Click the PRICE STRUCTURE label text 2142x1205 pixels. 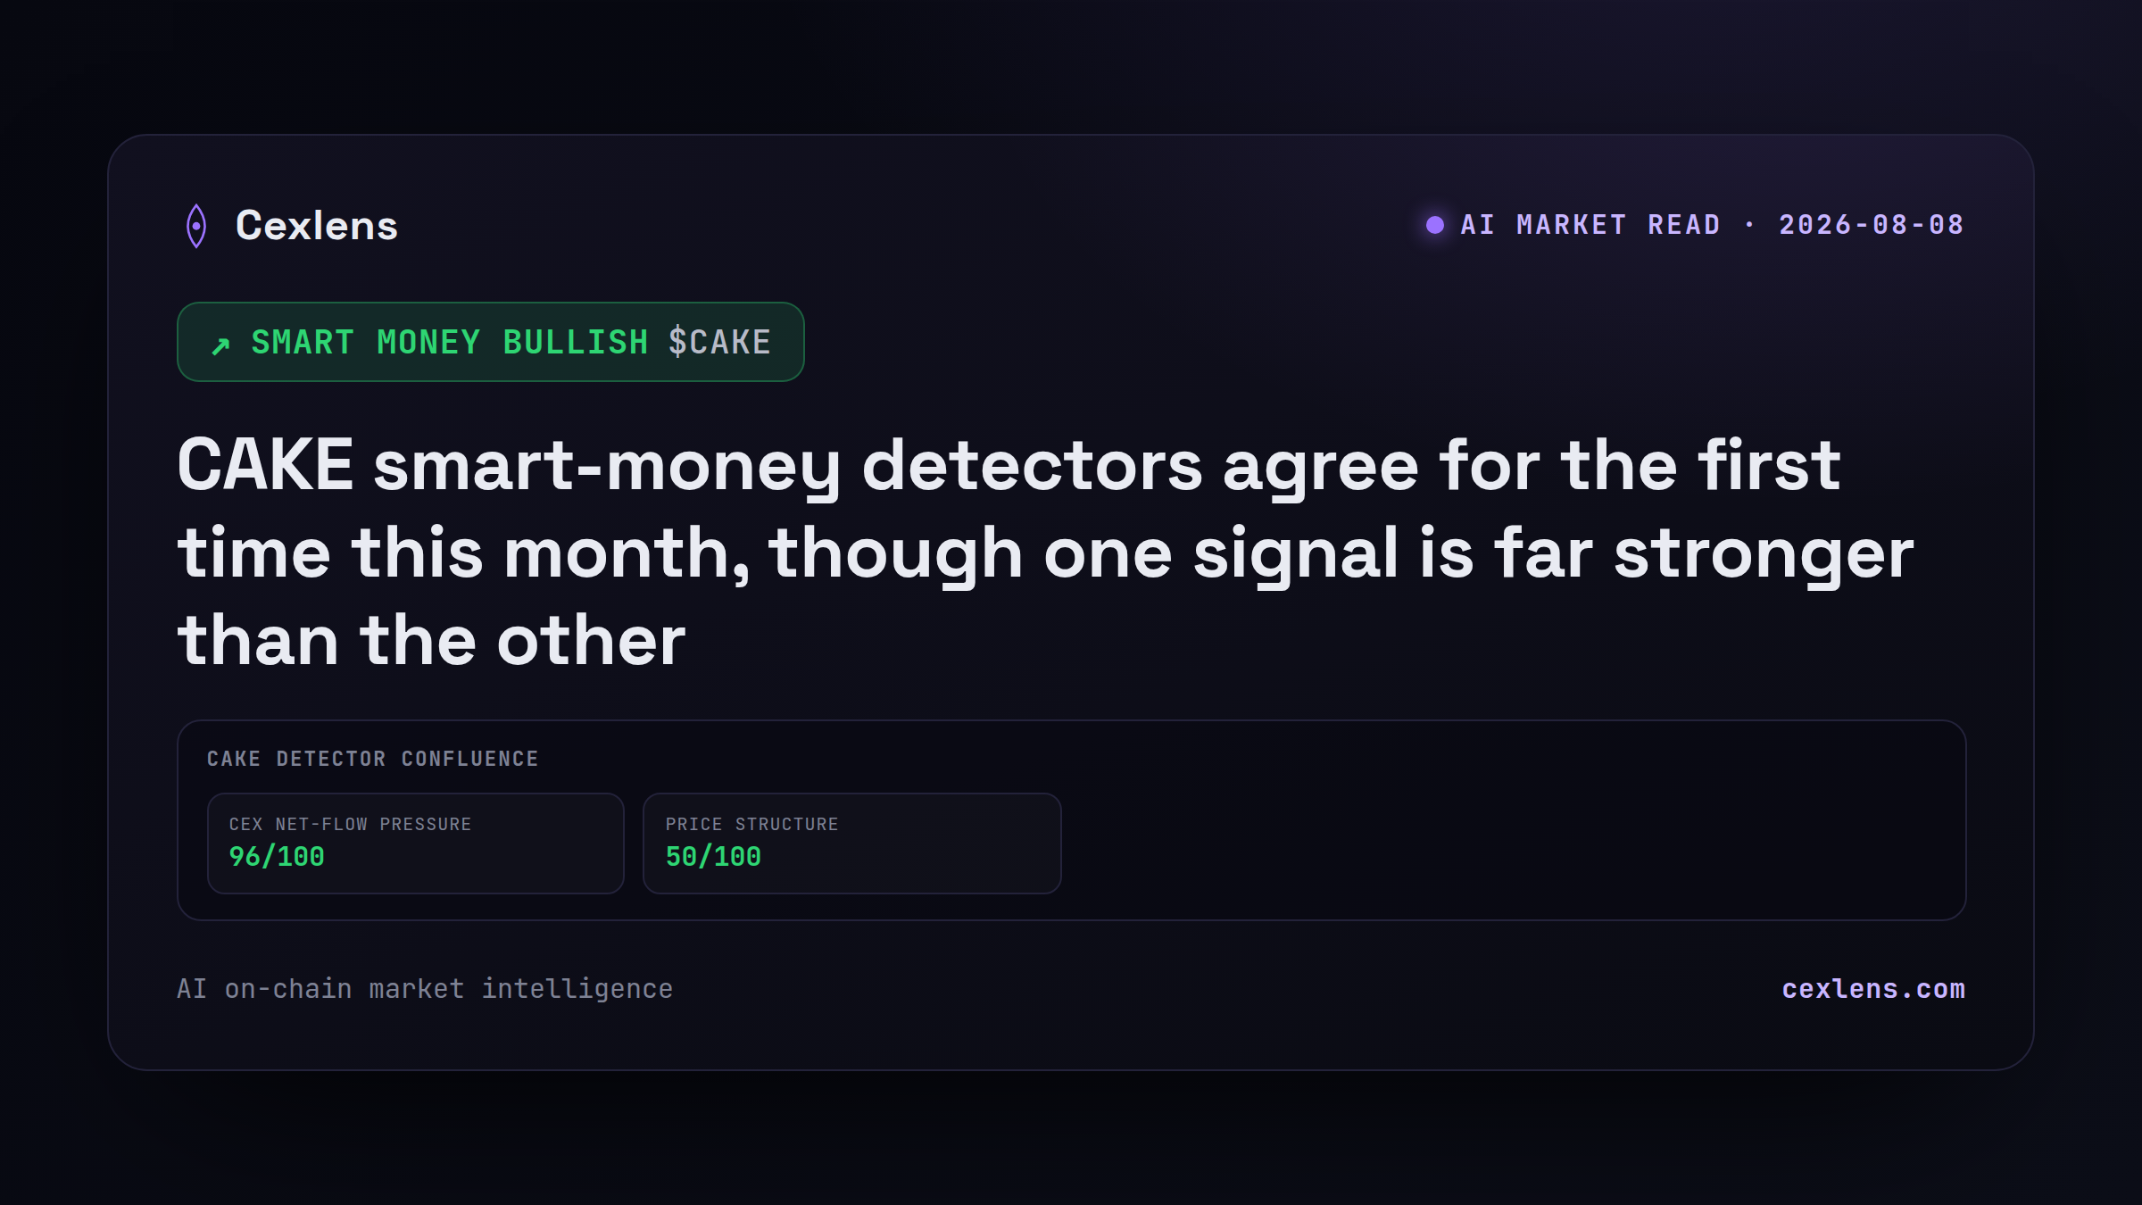(752, 825)
